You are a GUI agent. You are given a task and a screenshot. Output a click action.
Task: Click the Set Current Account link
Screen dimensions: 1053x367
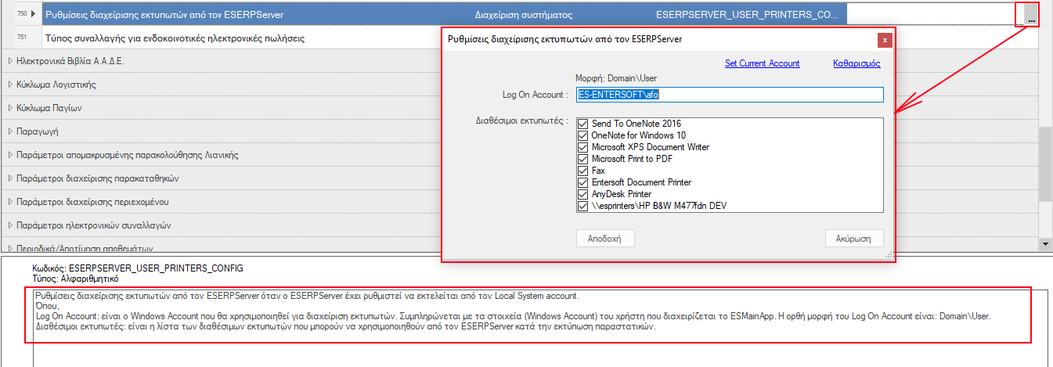point(762,63)
